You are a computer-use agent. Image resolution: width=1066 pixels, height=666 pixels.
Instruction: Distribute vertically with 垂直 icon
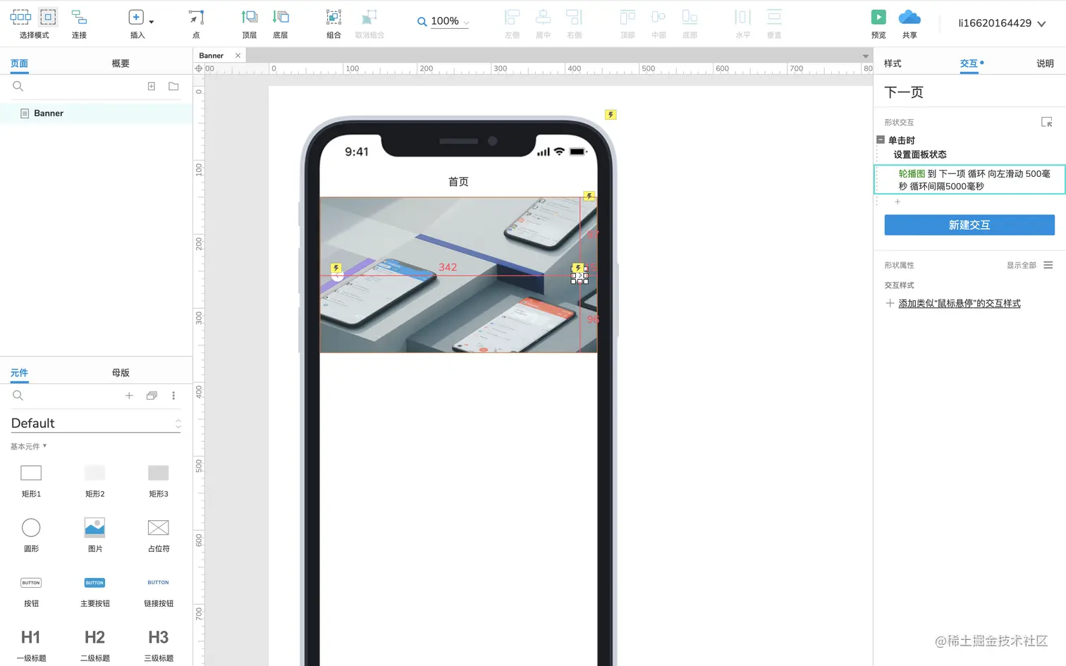coord(774,18)
